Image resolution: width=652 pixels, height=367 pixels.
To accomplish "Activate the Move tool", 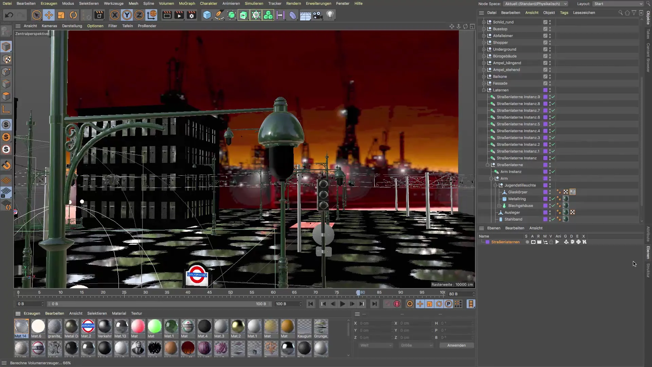I will pos(49,15).
